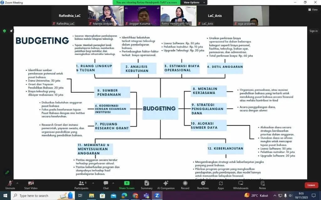Unmute the microphone
This screenshot has width=321, height=200.
tap(10, 184)
